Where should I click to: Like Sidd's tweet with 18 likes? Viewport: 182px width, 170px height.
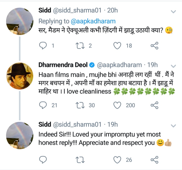(117, 46)
